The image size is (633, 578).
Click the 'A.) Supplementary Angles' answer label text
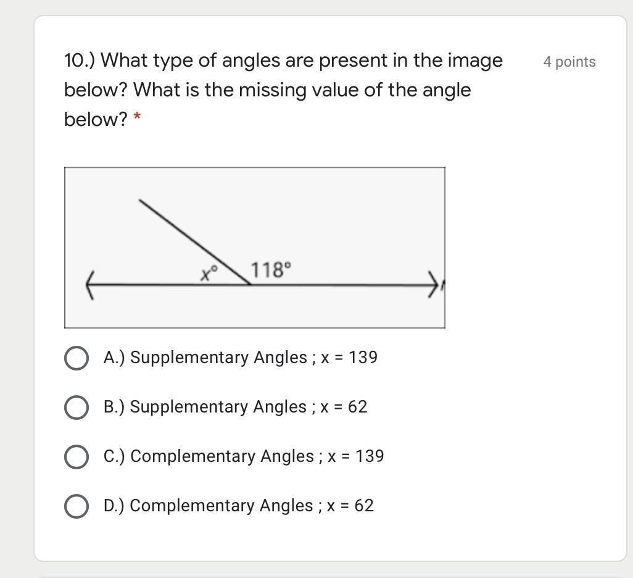(240, 358)
